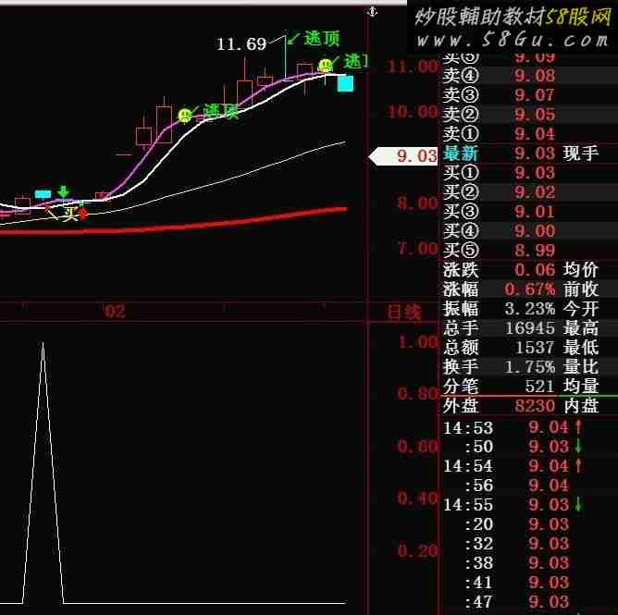Click the 最低 label
The width and height of the screenshot is (618, 615).
pos(581,348)
